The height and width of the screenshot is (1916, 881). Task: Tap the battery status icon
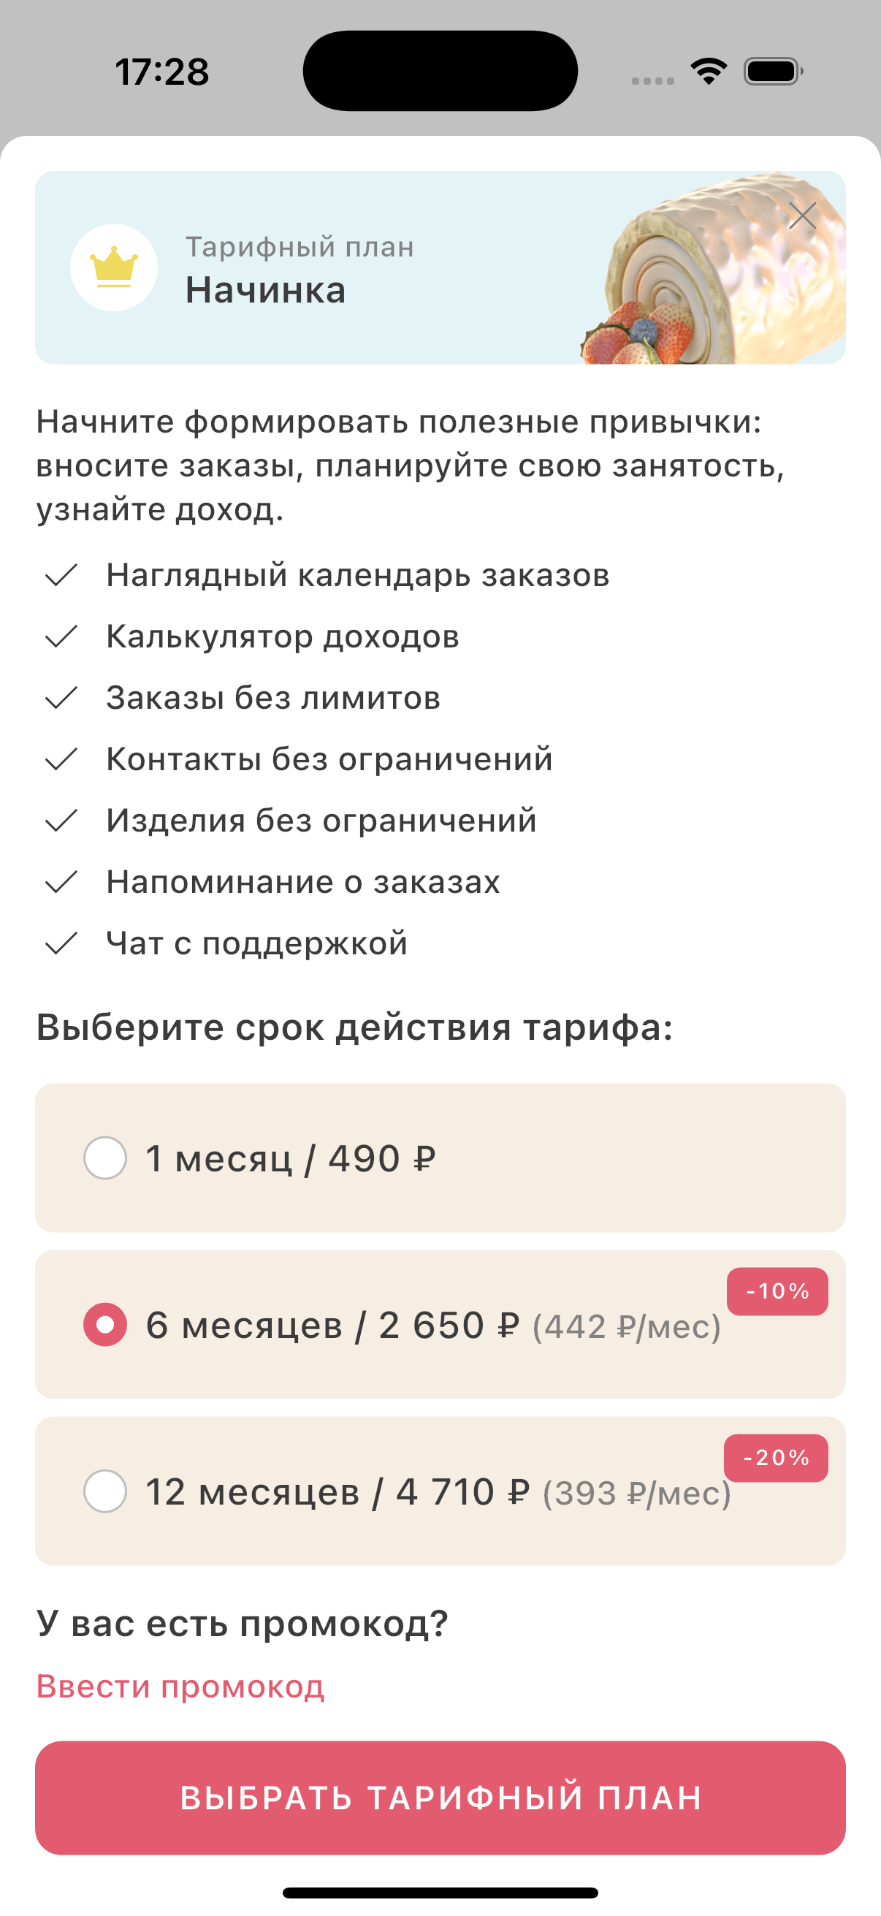point(773,72)
